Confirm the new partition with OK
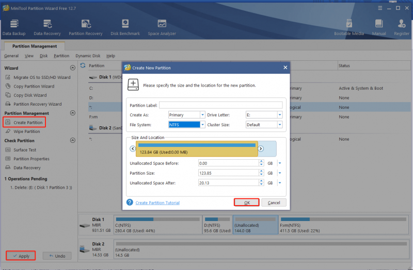Screen dimensions: 413x270 247,202
